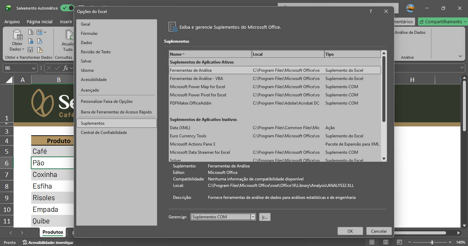Click the formula bar confirm checkmark icon
468x246 pixels.
tap(57, 68)
